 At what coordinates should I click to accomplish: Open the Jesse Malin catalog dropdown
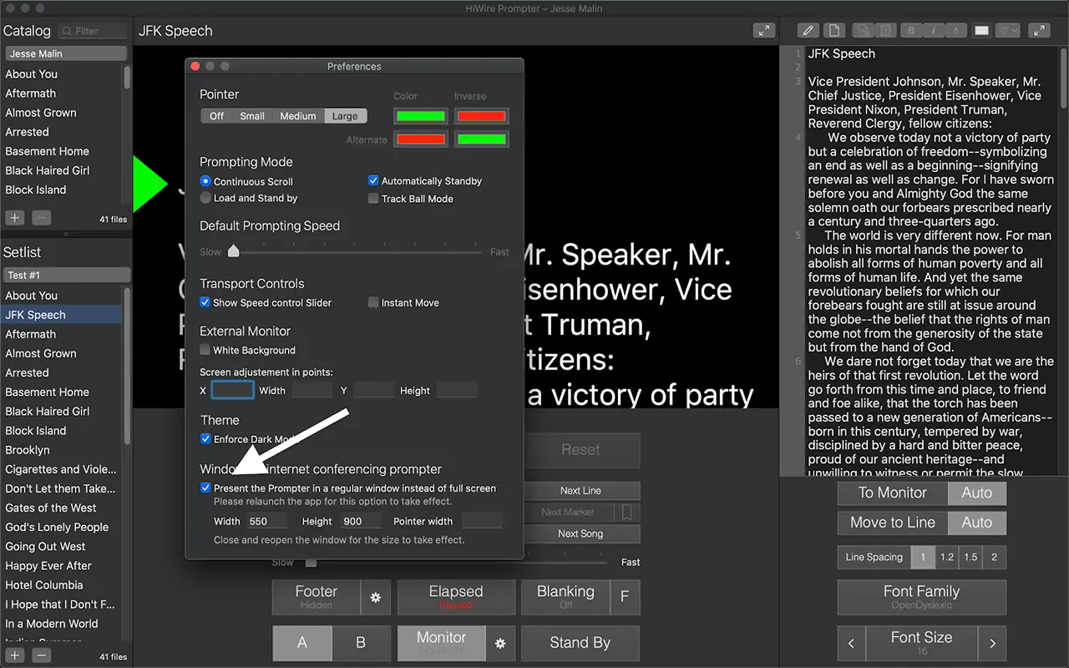click(67, 53)
